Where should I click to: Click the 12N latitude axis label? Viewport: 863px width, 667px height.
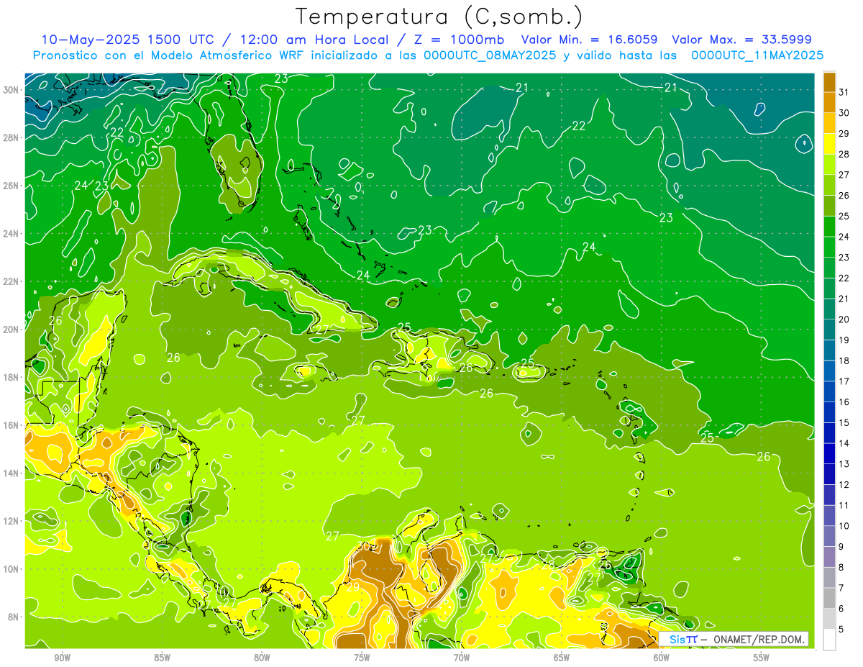point(11,521)
